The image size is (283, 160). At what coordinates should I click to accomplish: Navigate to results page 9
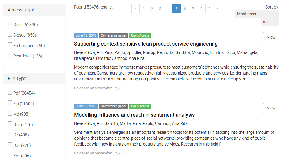coord(209,9)
